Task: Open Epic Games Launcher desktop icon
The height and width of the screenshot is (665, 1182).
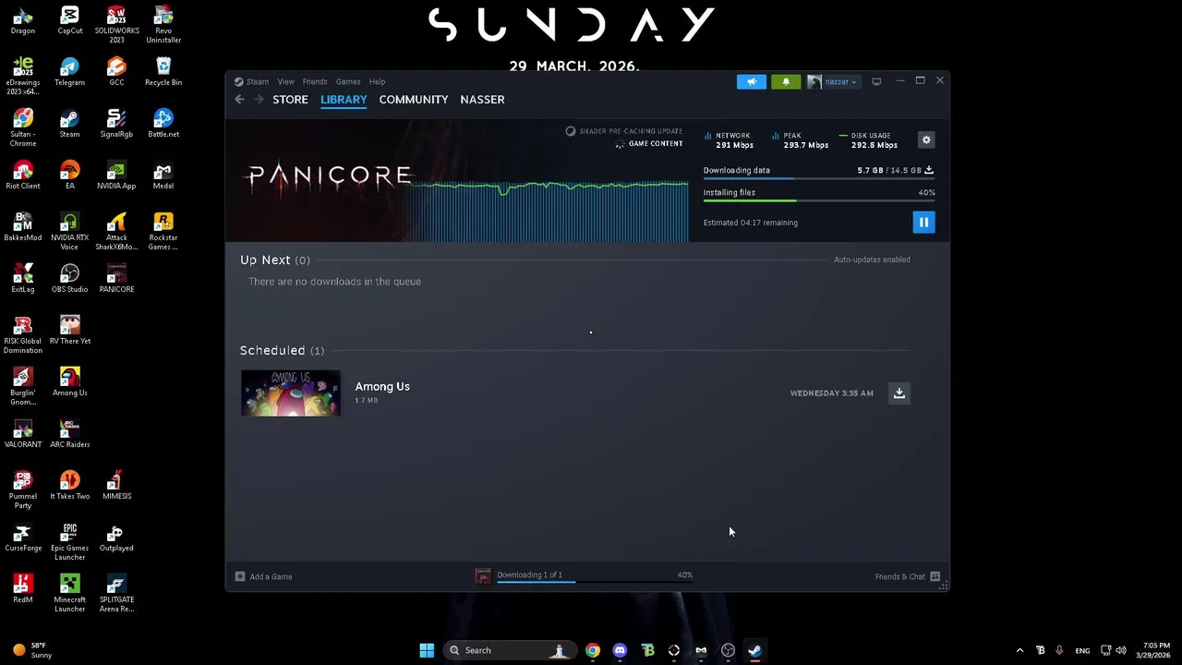Action: click(x=70, y=542)
